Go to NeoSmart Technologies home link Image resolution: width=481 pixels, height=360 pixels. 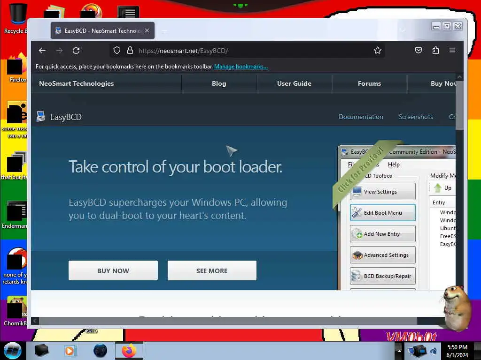tap(77, 83)
